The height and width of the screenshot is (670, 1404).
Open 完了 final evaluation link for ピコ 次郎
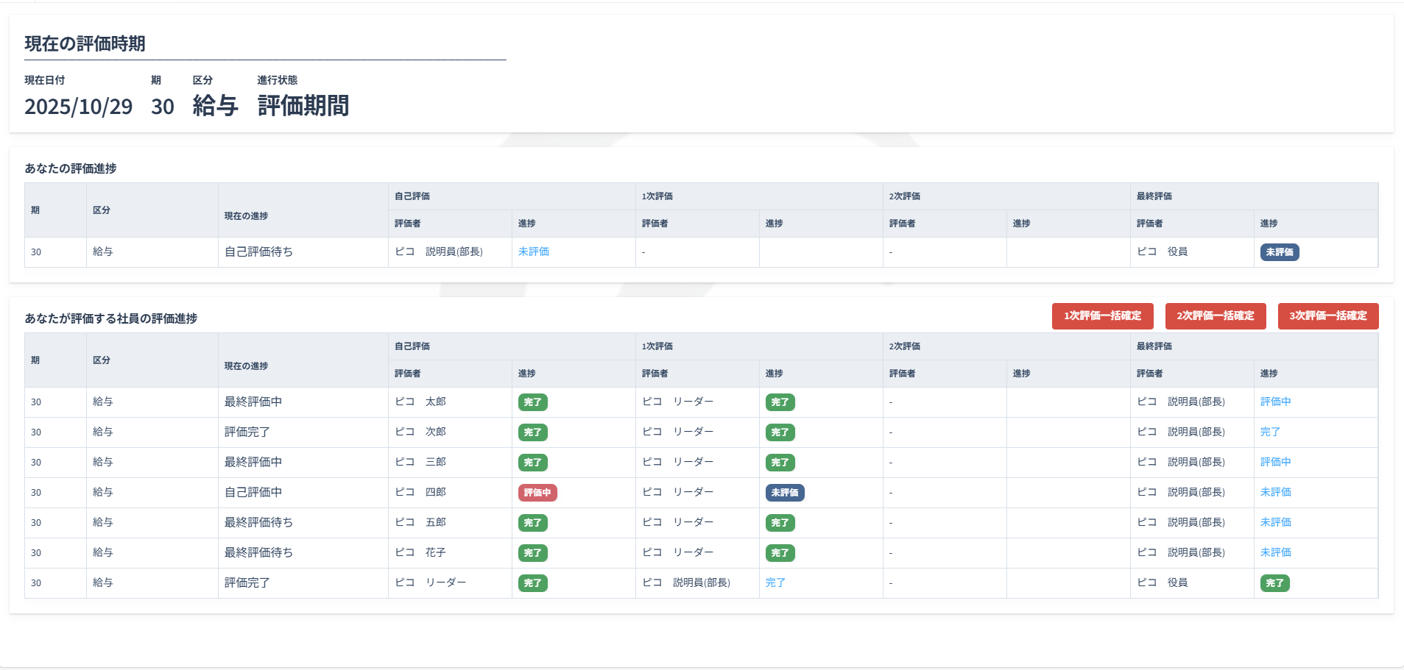[x=1270, y=432]
